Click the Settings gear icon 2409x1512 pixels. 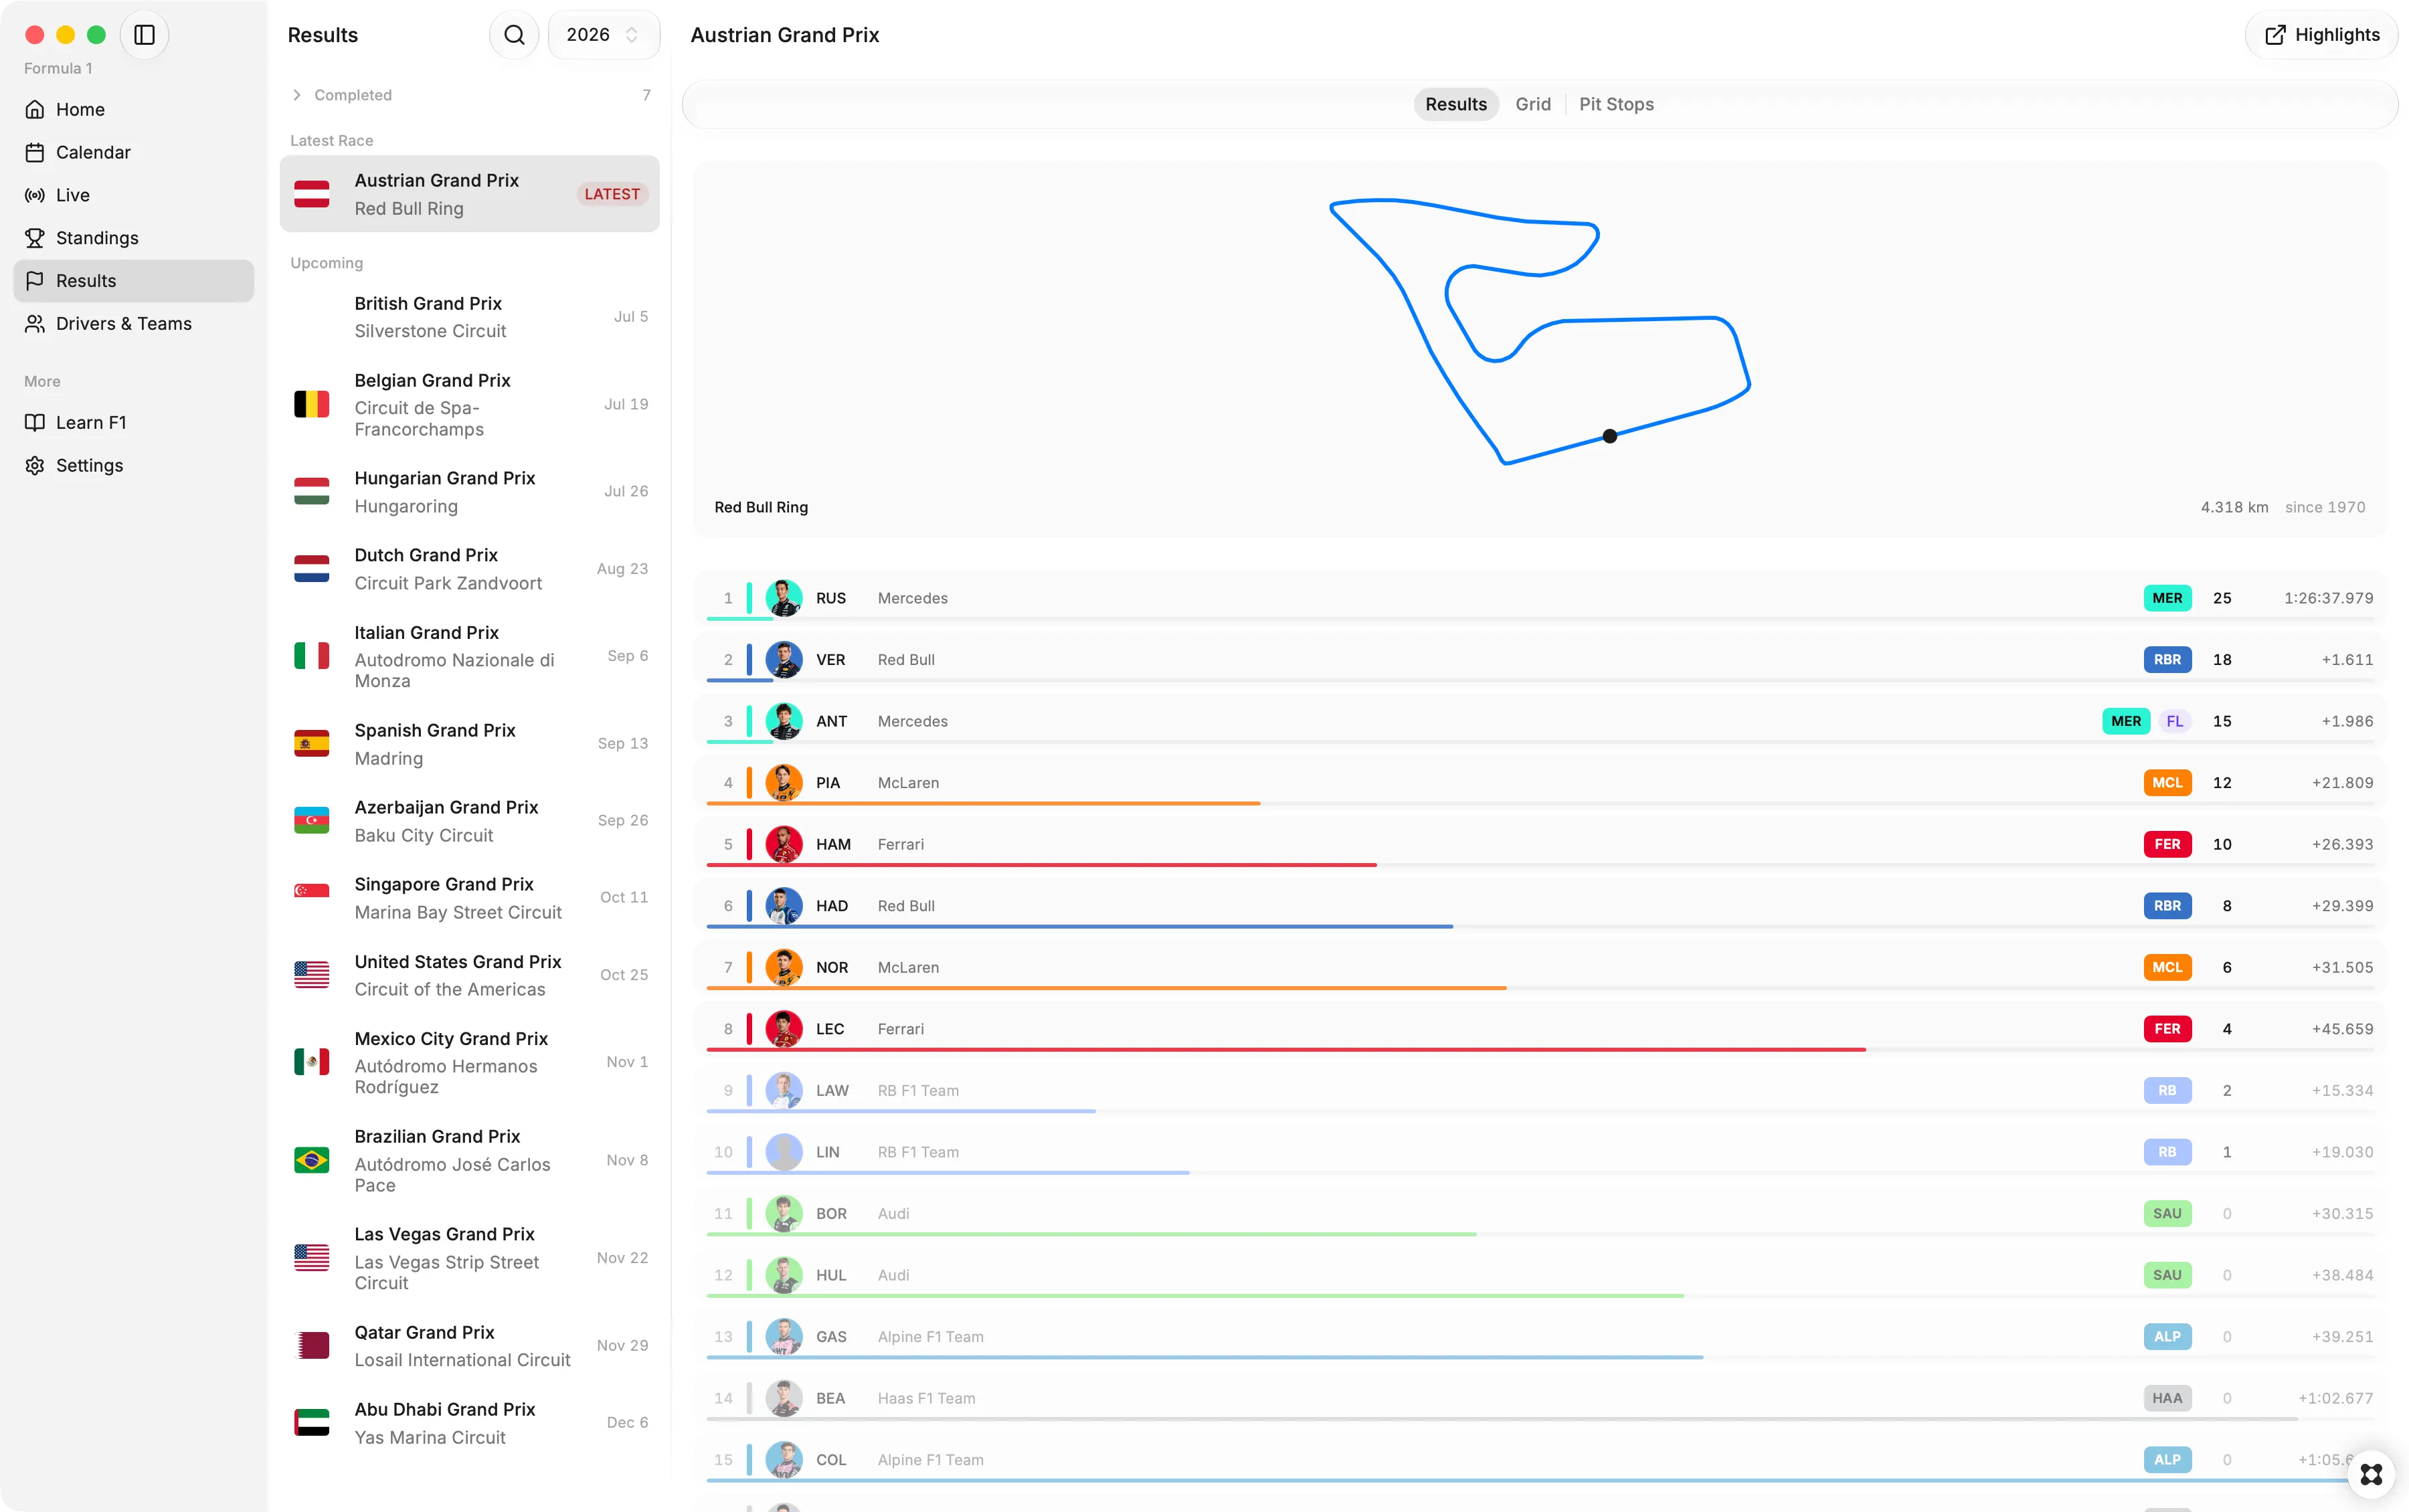click(x=35, y=465)
